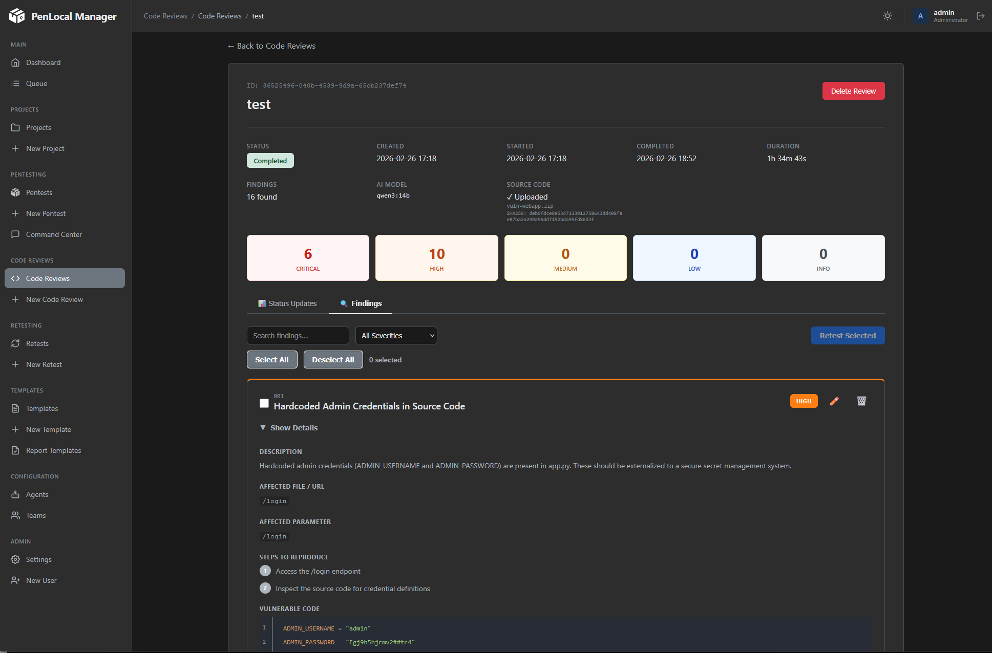Open Settings from the admin section

tap(38, 559)
